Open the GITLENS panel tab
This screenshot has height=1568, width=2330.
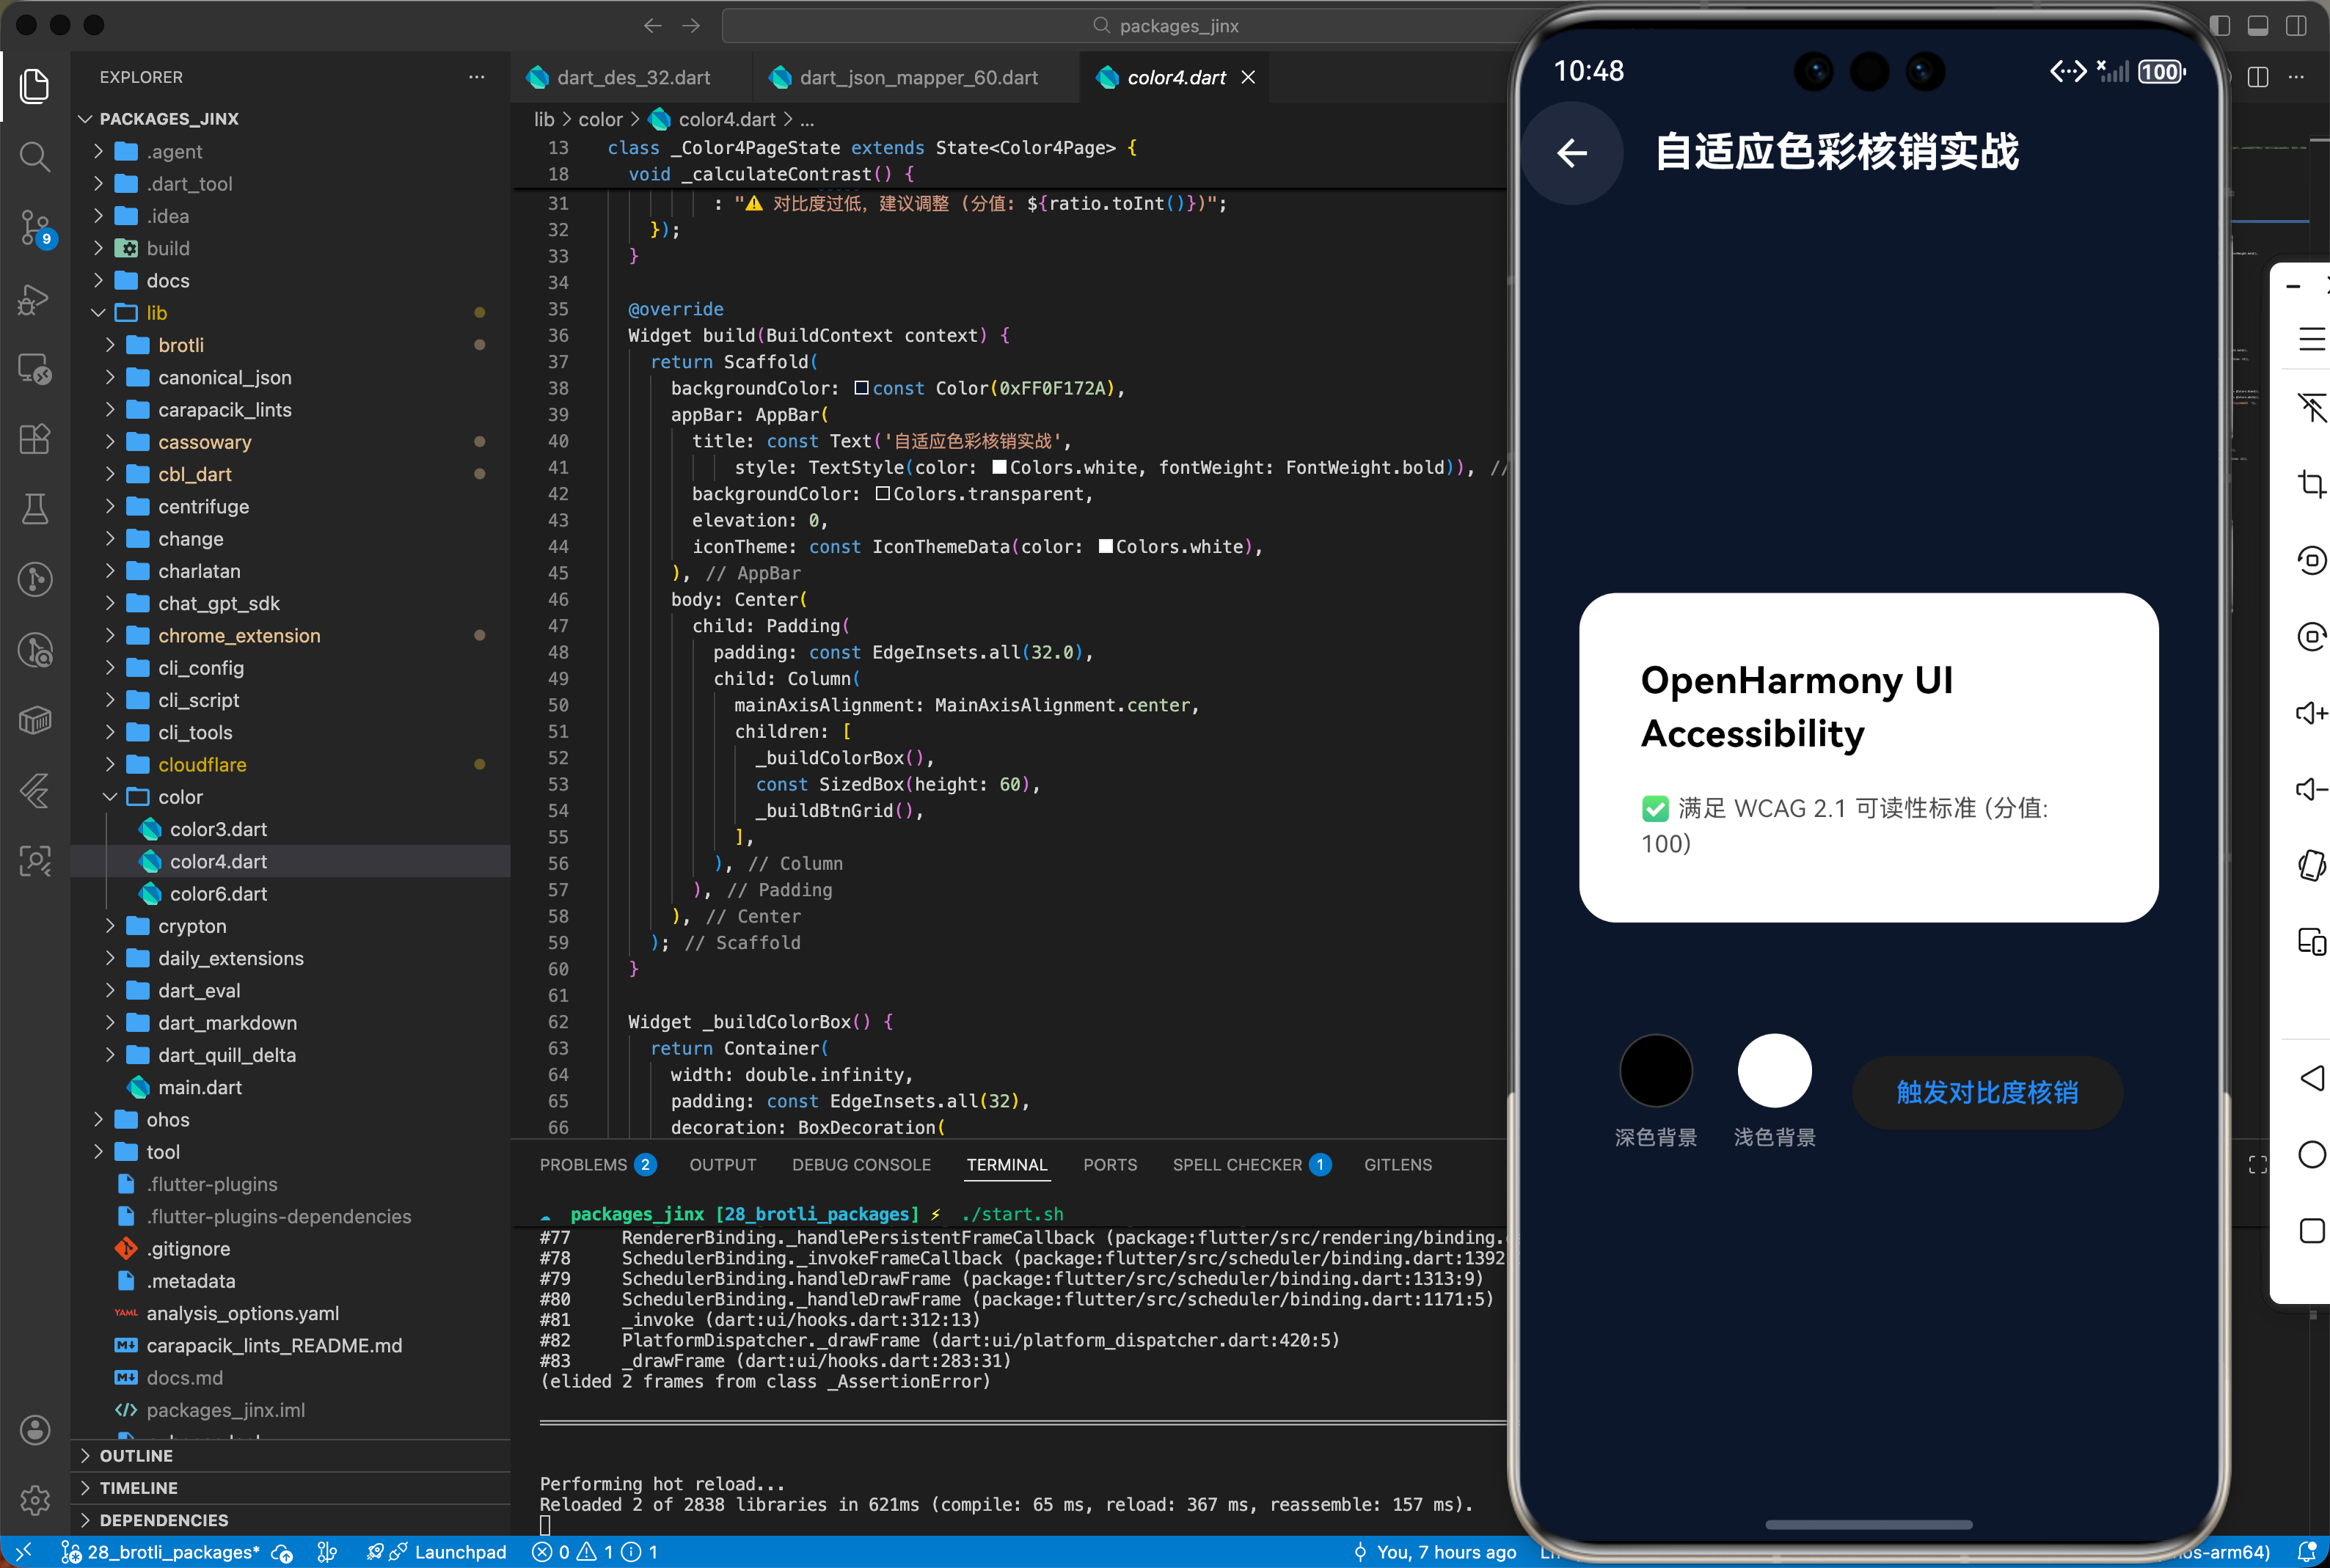pos(1398,1165)
